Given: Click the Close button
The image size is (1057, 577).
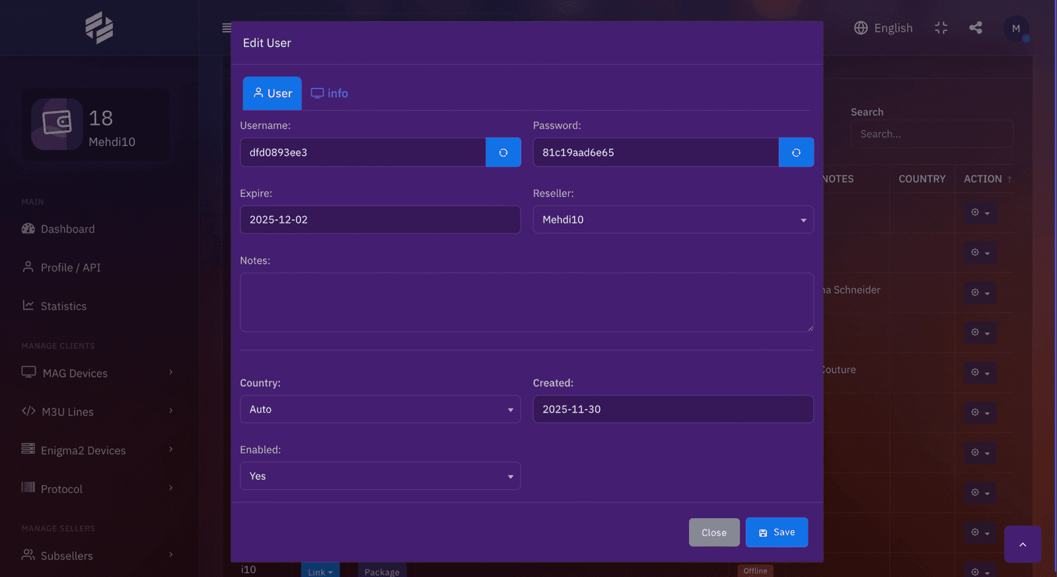Looking at the screenshot, I should (714, 533).
